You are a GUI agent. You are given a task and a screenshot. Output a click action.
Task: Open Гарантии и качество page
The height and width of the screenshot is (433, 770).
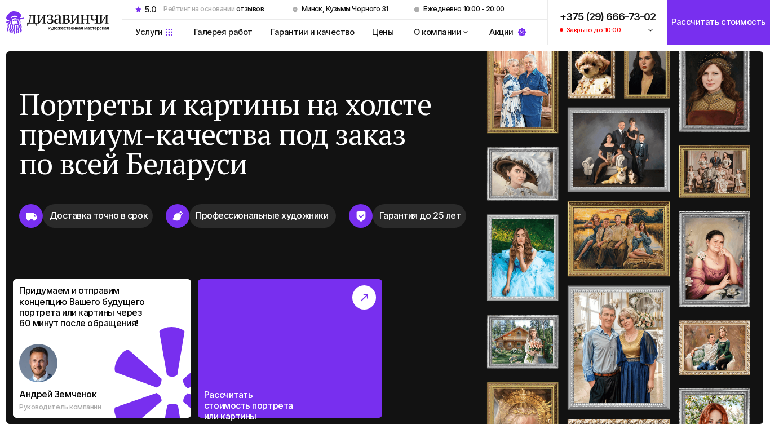(312, 32)
